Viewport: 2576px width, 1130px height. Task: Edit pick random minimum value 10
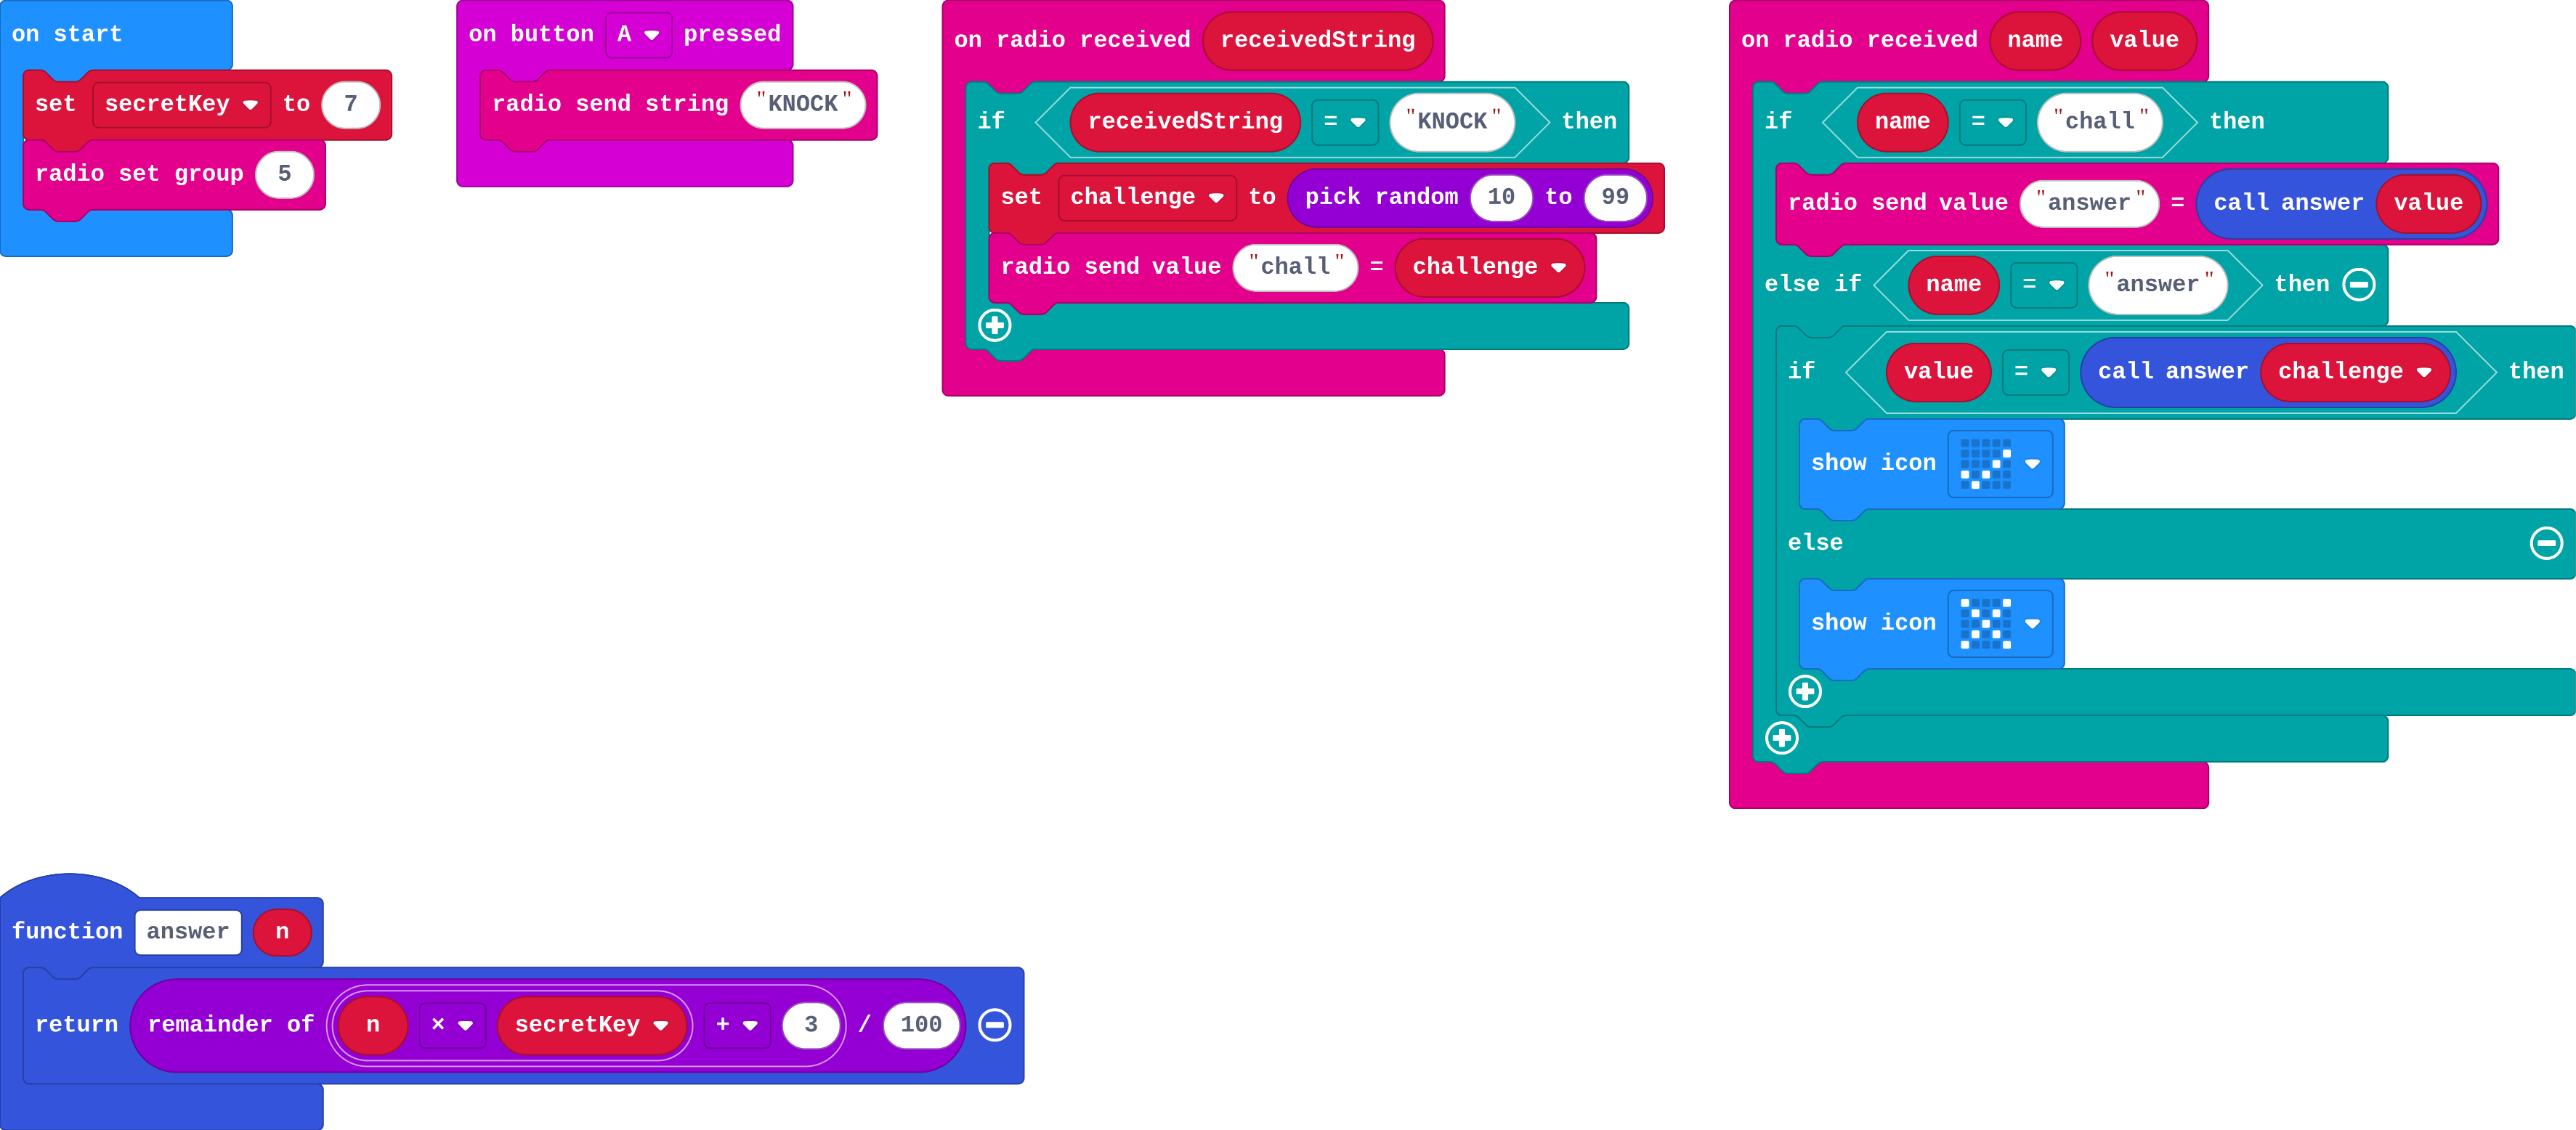(1501, 197)
